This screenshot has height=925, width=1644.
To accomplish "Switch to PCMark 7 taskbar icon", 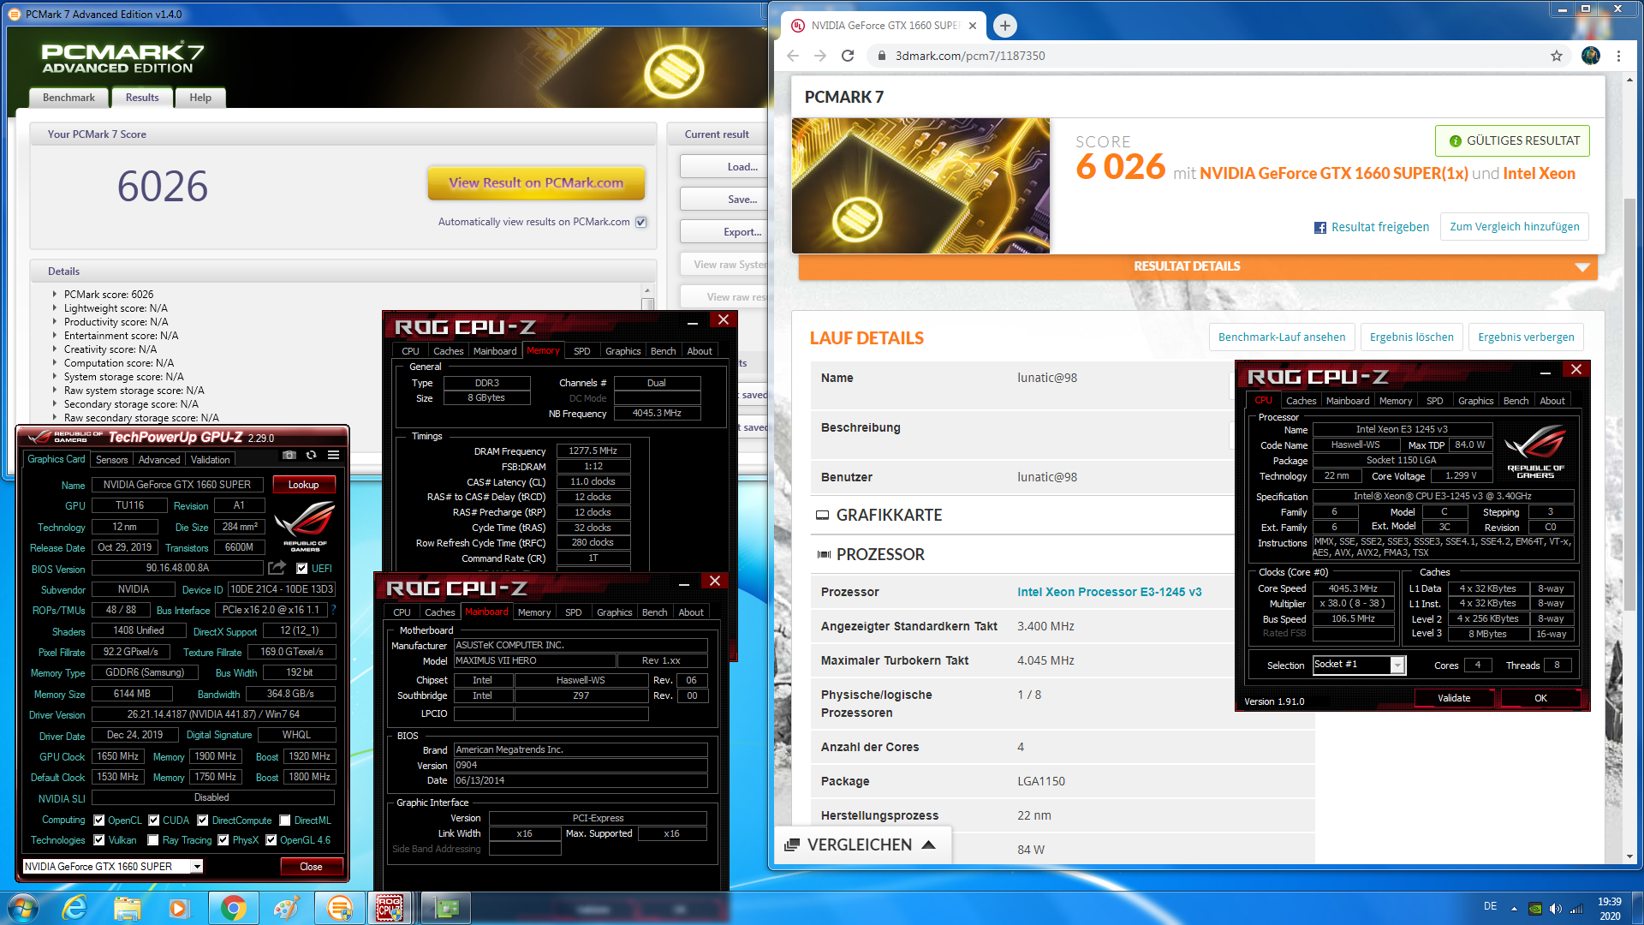I will click(340, 907).
